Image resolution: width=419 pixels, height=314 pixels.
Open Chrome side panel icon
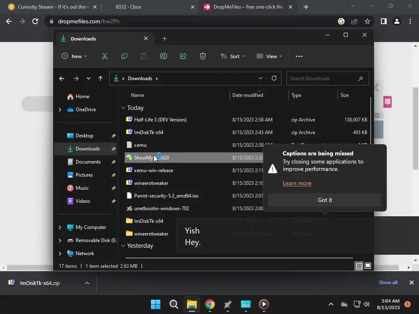384,21
